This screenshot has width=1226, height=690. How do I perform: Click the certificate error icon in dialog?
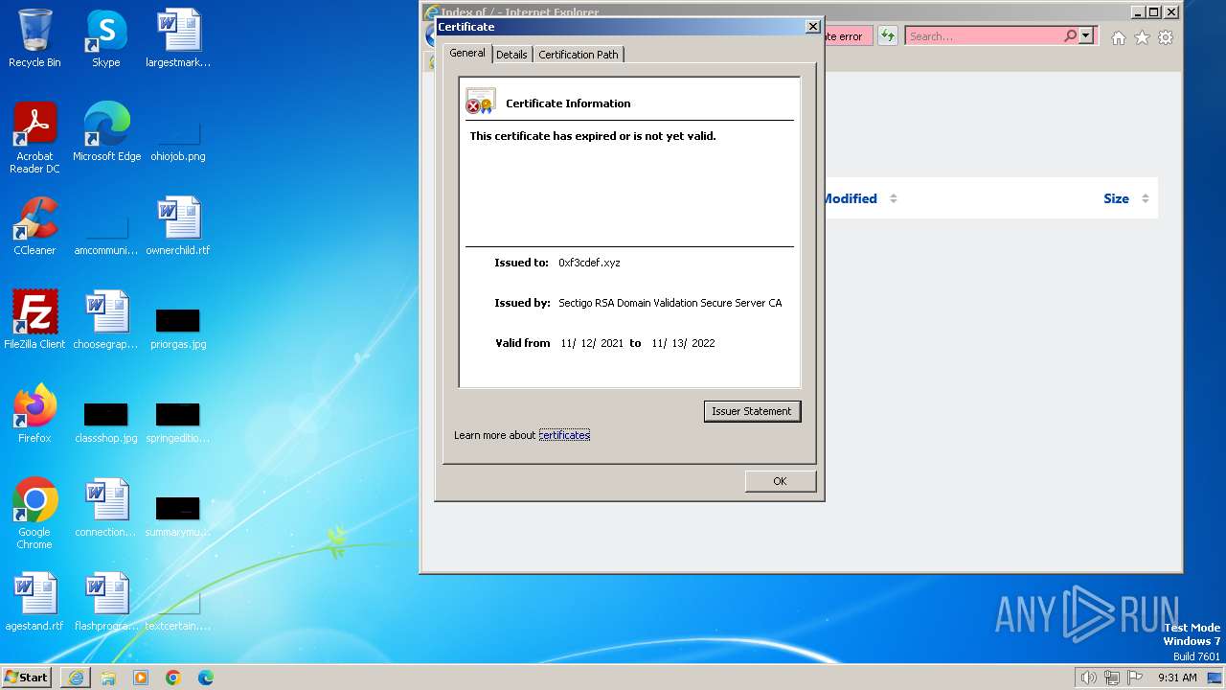(x=480, y=102)
